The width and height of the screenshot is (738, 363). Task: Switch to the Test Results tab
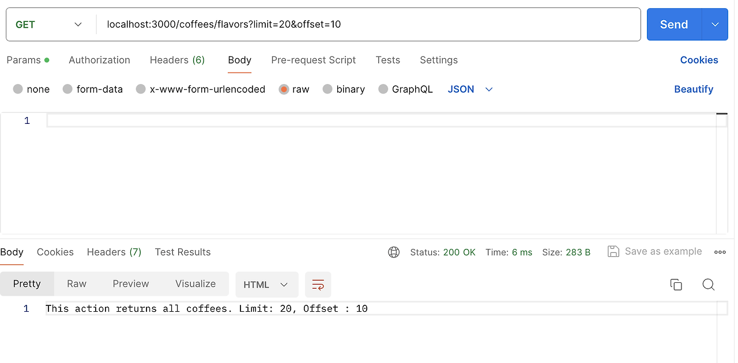pyautogui.click(x=183, y=252)
